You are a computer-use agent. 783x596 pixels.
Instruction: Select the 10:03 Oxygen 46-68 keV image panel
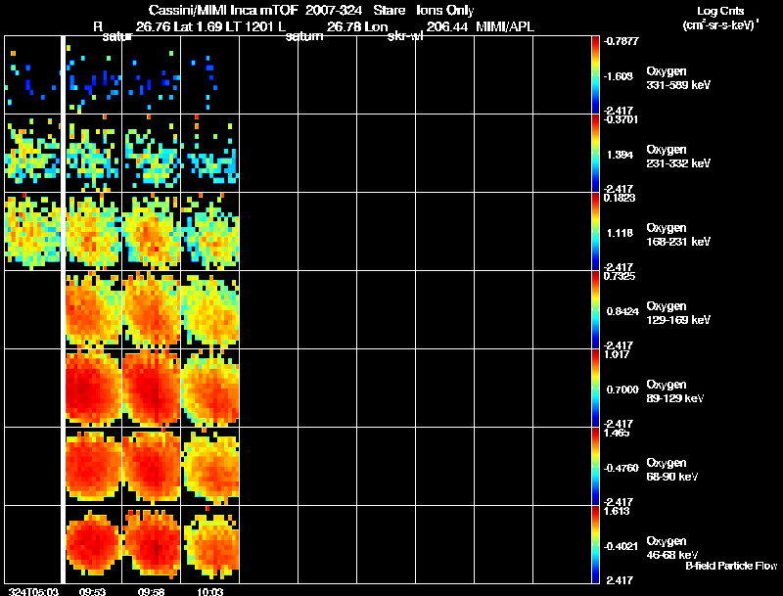coord(210,544)
